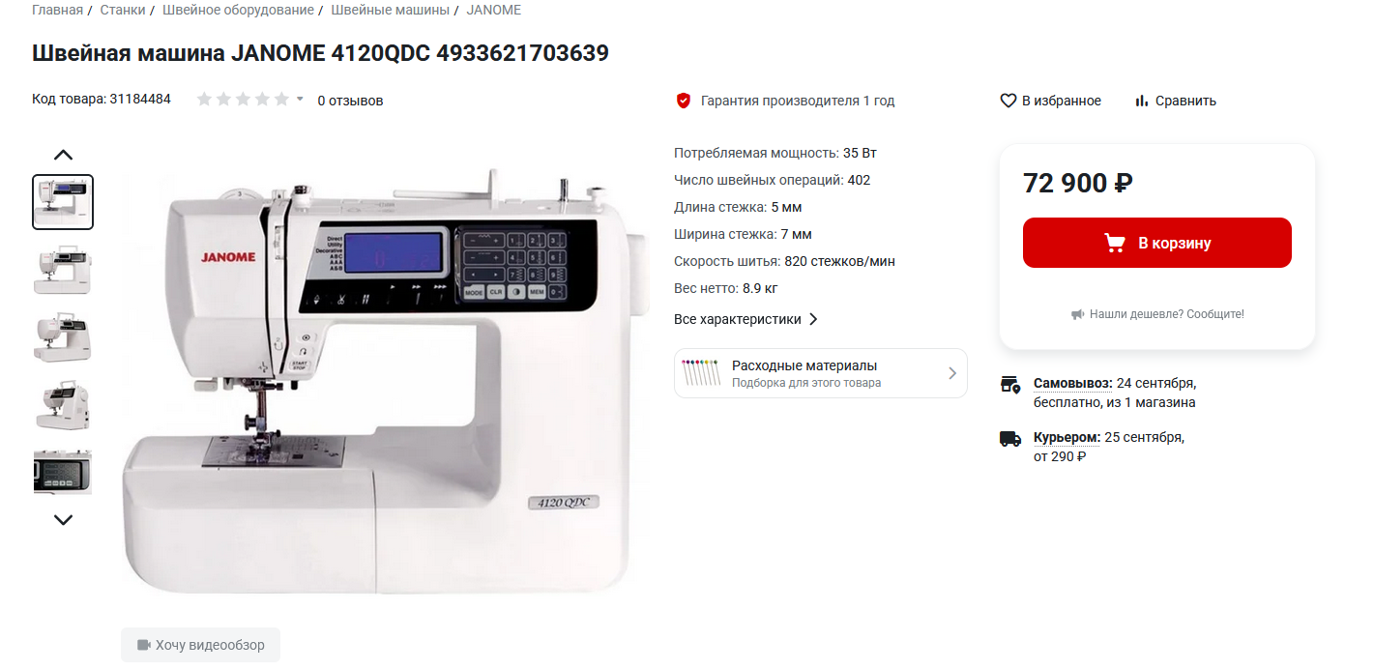
Task: Click the courier delivery truck icon
Action: pyautogui.click(x=1010, y=438)
